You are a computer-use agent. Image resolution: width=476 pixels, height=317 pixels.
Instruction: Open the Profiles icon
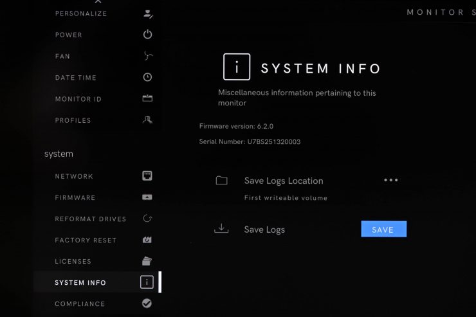(147, 120)
